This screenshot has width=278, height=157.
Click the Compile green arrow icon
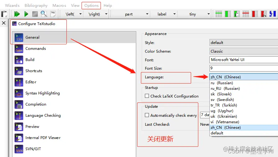tap(26, 14)
